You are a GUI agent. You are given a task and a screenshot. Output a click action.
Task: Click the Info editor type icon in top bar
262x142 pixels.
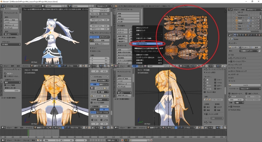3,6
